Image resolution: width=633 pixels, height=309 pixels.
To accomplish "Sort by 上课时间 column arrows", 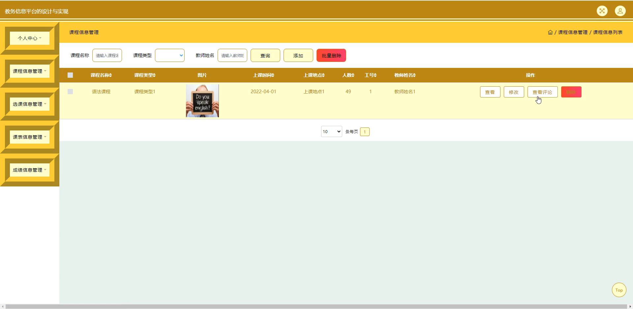I will click(x=273, y=75).
